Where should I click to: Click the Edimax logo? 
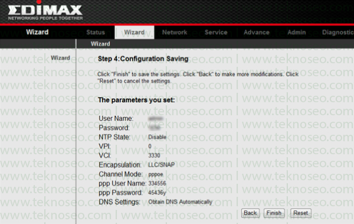(45, 11)
